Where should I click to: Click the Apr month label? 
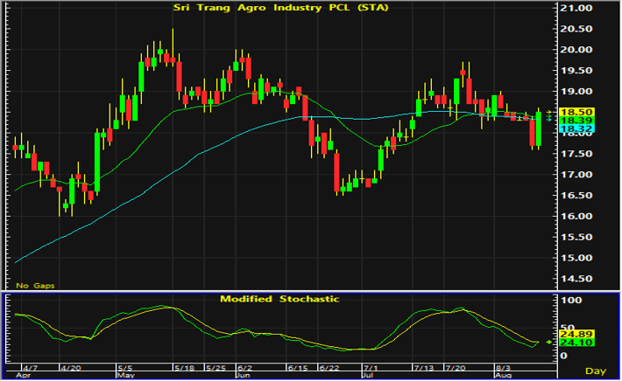click(x=23, y=375)
